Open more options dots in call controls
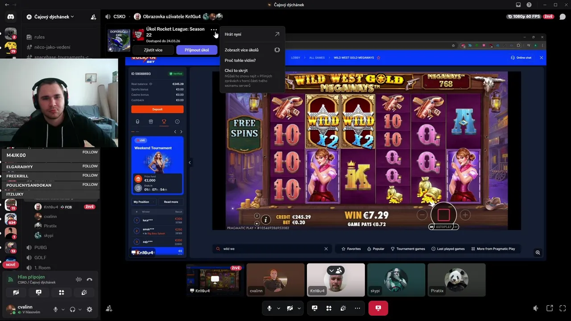 tap(357, 308)
